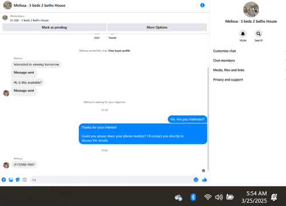Expand the Chat members section
The height and width of the screenshot is (206, 286).
pyautogui.click(x=249, y=60)
